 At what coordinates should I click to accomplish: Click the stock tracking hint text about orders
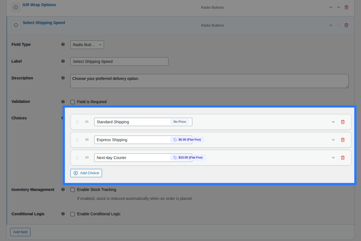click(x=135, y=199)
